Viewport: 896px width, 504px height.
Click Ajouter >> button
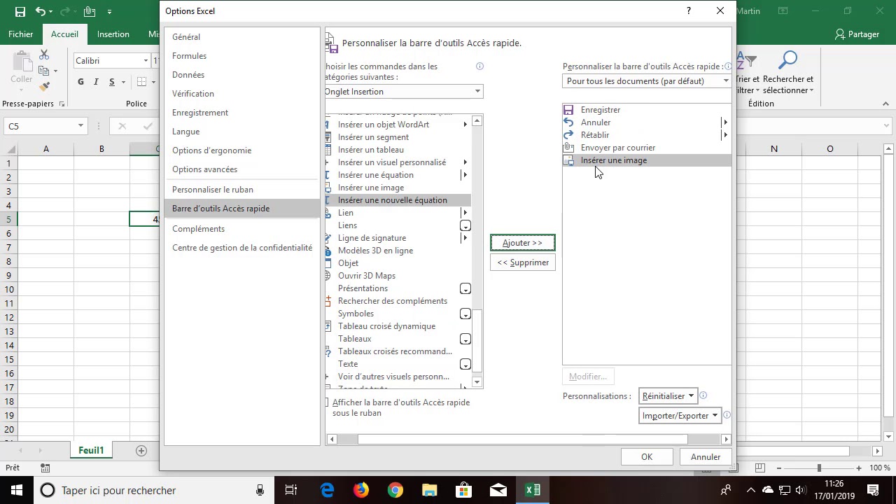click(x=522, y=243)
